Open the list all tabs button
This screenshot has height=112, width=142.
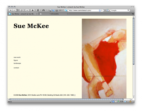point(133,14)
